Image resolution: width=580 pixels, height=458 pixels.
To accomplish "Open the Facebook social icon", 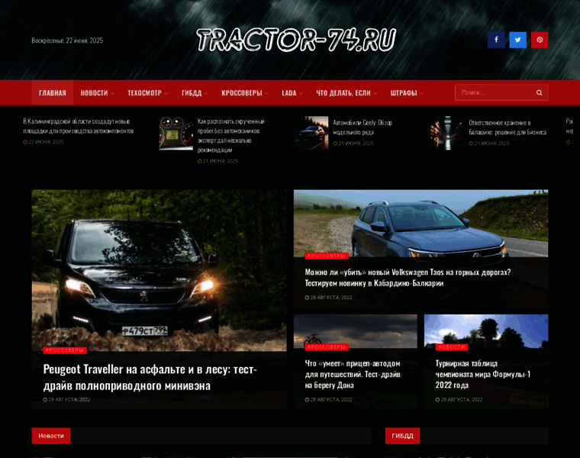I will (496, 40).
